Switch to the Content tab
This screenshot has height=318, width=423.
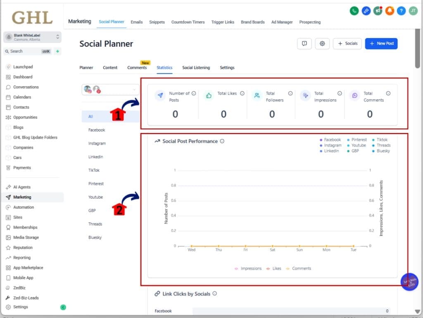(x=110, y=67)
